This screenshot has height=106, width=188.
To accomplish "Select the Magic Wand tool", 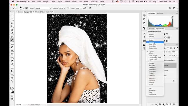I will [12, 26].
